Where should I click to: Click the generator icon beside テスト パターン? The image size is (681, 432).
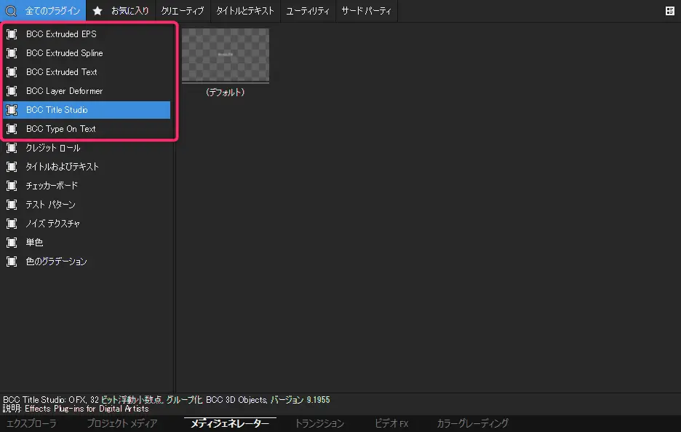[12, 205]
